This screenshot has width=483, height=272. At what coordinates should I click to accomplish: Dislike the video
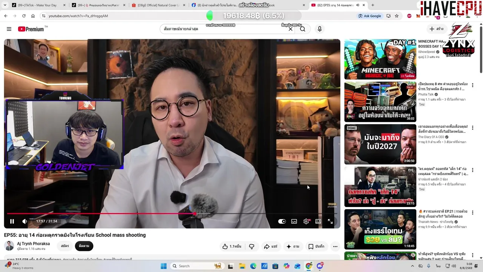251,246
